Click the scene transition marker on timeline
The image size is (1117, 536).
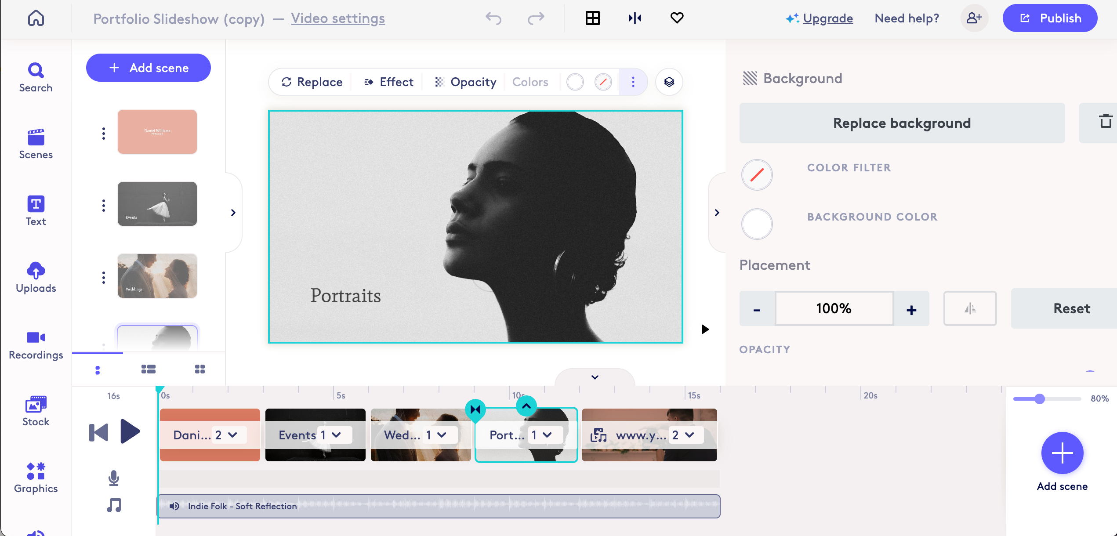coord(475,409)
